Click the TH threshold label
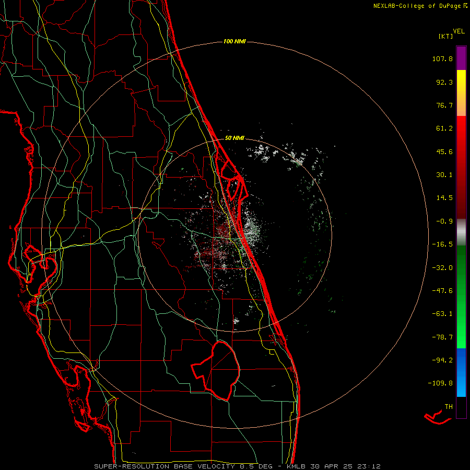The image size is (470, 470). [x=449, y=406]
